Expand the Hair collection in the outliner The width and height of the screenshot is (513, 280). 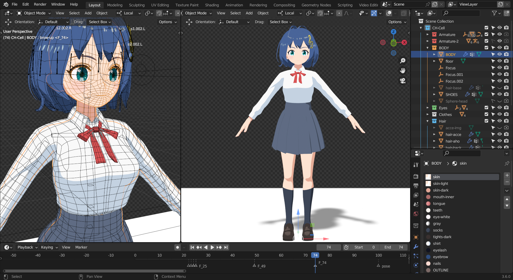428,121
